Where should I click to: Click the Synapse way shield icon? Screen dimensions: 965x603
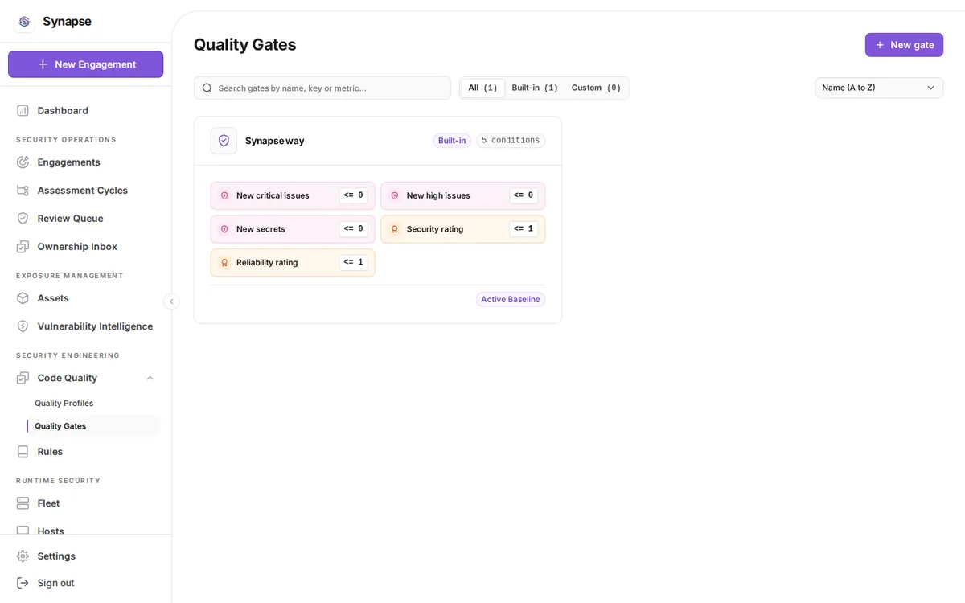pyautogui.click(x=224, y=141)
